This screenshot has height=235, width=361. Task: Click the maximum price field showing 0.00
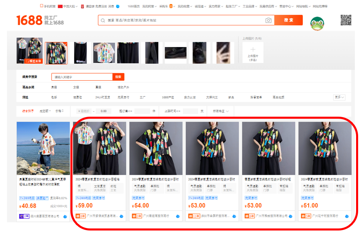(x=104, y=111)
